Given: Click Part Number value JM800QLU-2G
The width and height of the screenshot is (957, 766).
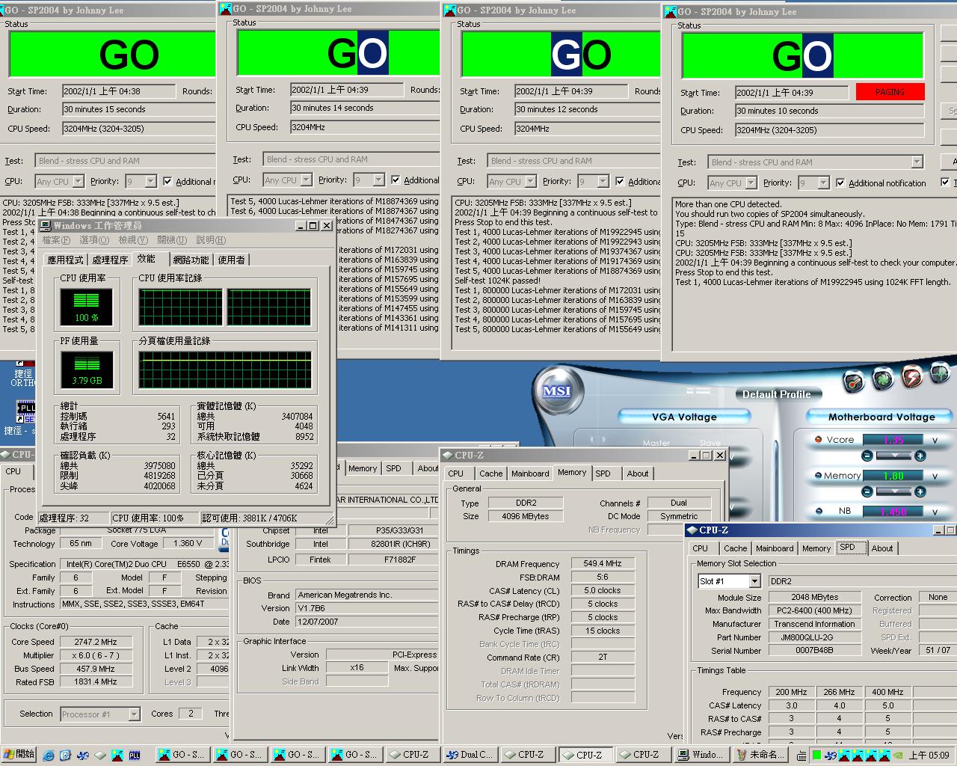Looking at the screenshot, I should (814, 637).
